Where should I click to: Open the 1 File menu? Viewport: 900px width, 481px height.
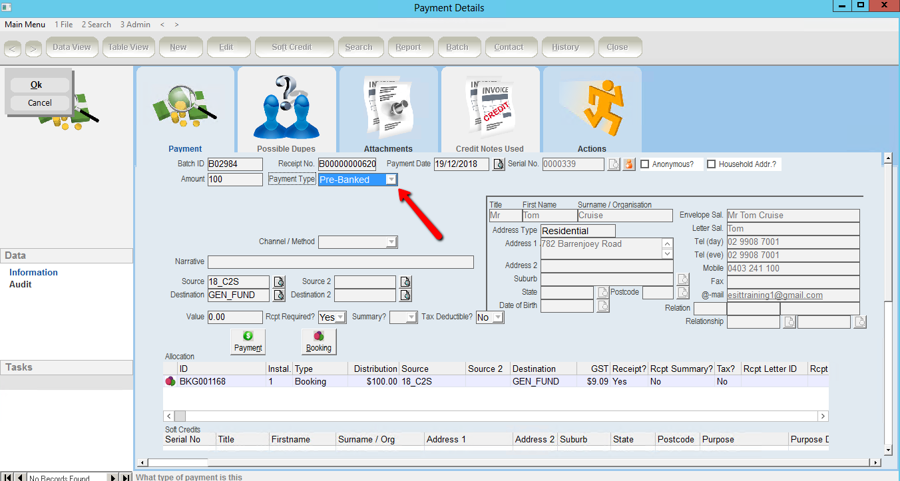[x=64, y=25]
